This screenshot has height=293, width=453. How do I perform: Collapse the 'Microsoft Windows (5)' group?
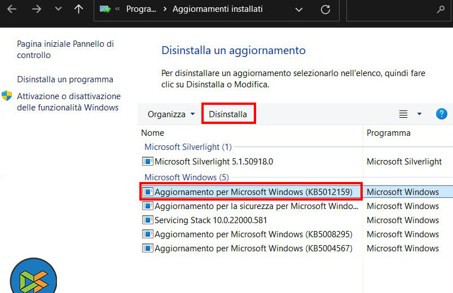click(x=186, y=177)
